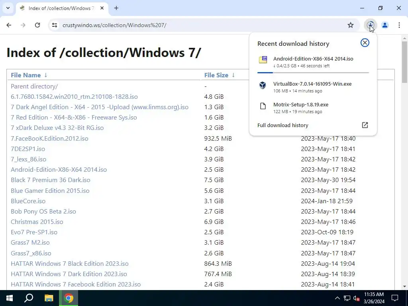
Task: Sort descending with File Name arrow
Action: (46, 75)
